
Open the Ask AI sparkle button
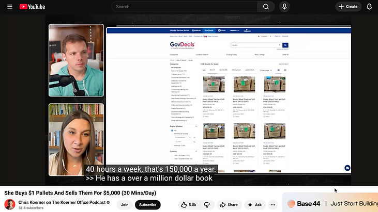(255, 205)
